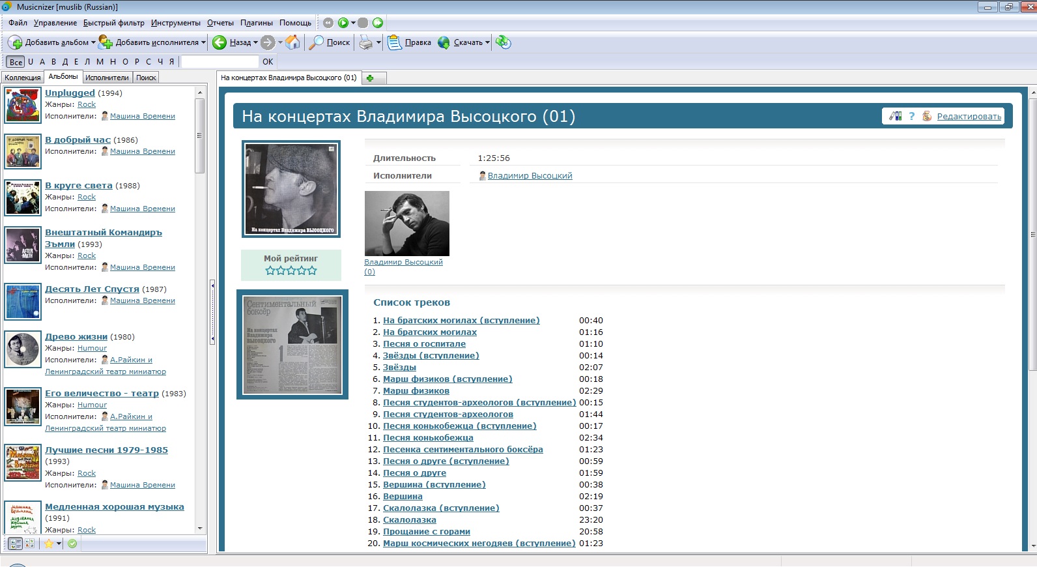Open the forward history dropdown arrow
The width and height of the screenshot is (1037, 567).
(x=280, y=43)
